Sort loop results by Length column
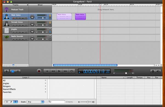 [x=130, y=78]
